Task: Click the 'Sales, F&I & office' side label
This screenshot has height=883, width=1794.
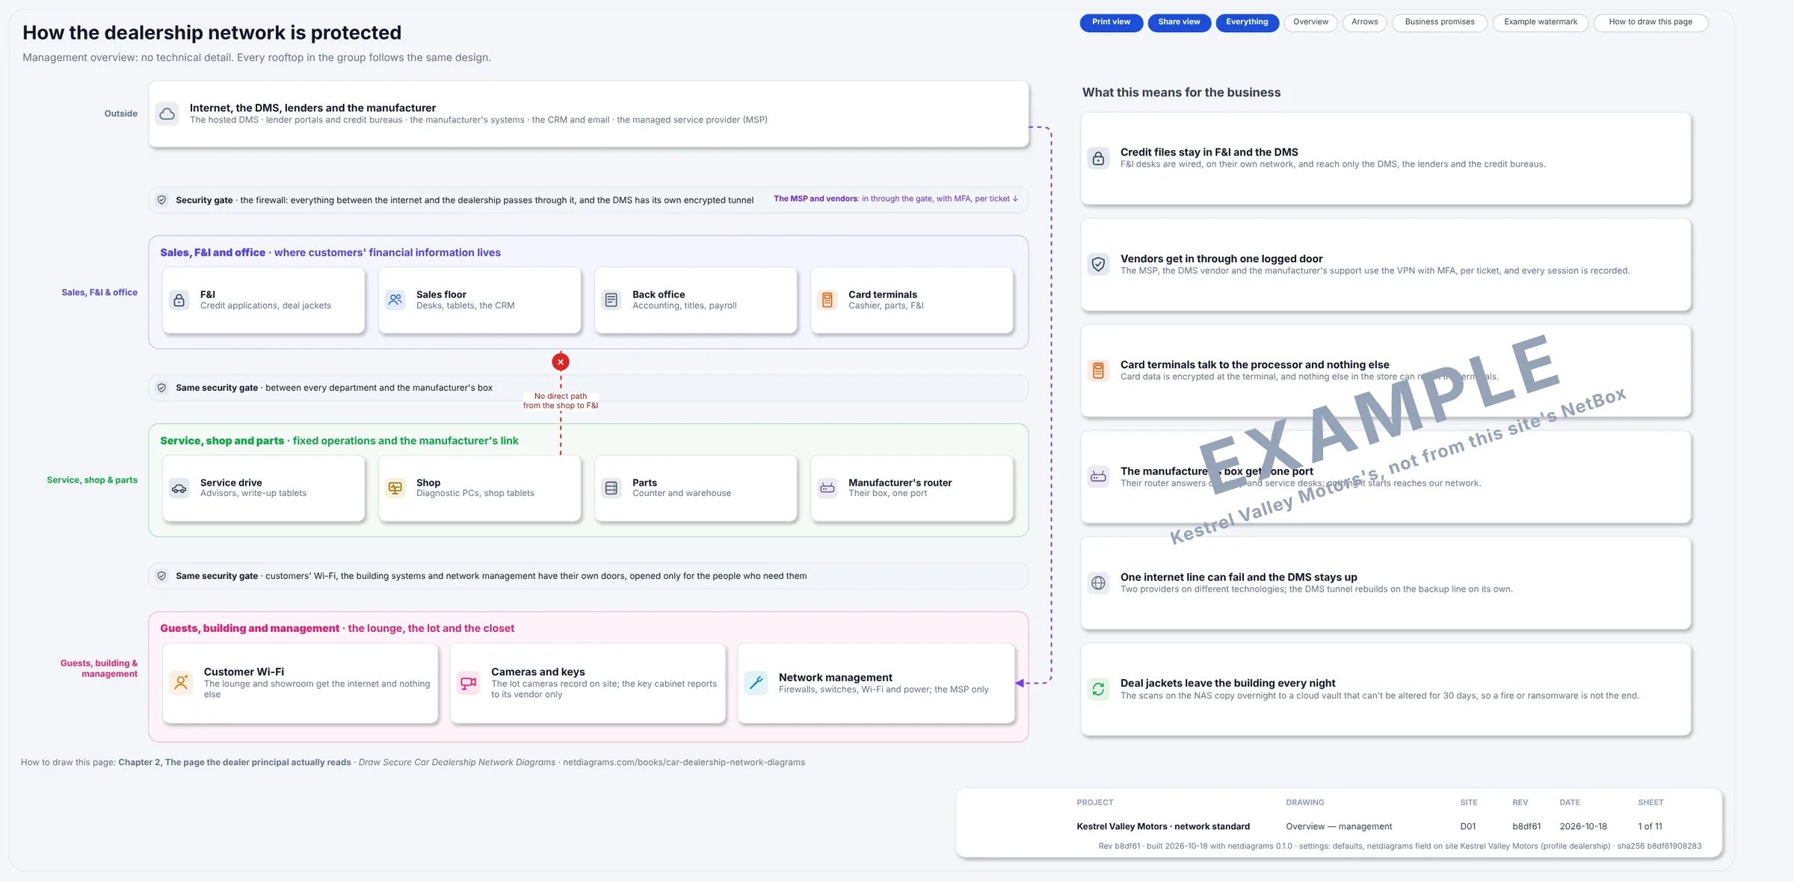Action: [99, 293]
